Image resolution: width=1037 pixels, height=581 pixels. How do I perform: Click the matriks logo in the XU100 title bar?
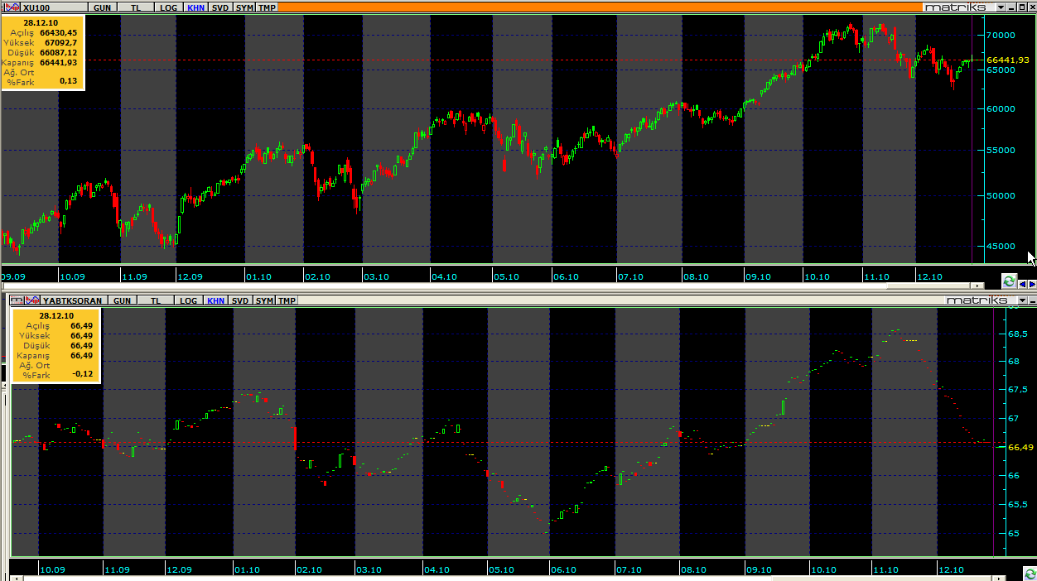click(957, 7)
